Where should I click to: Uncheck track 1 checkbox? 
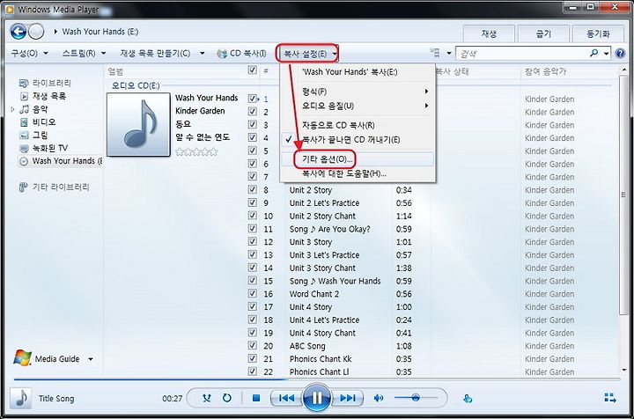(x=253, y=99)
